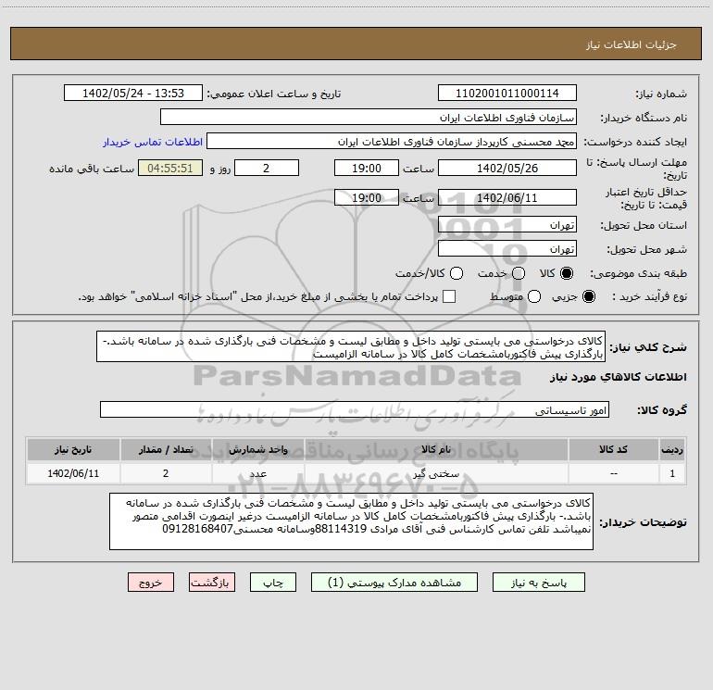Click the announcement date field 1402/05/24 - 13:53

(x=133, y=94)
